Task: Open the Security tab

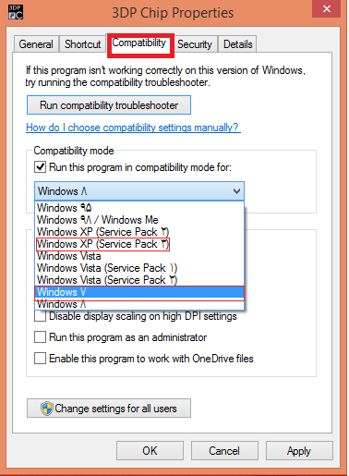Action: click(x=195, y=44)
